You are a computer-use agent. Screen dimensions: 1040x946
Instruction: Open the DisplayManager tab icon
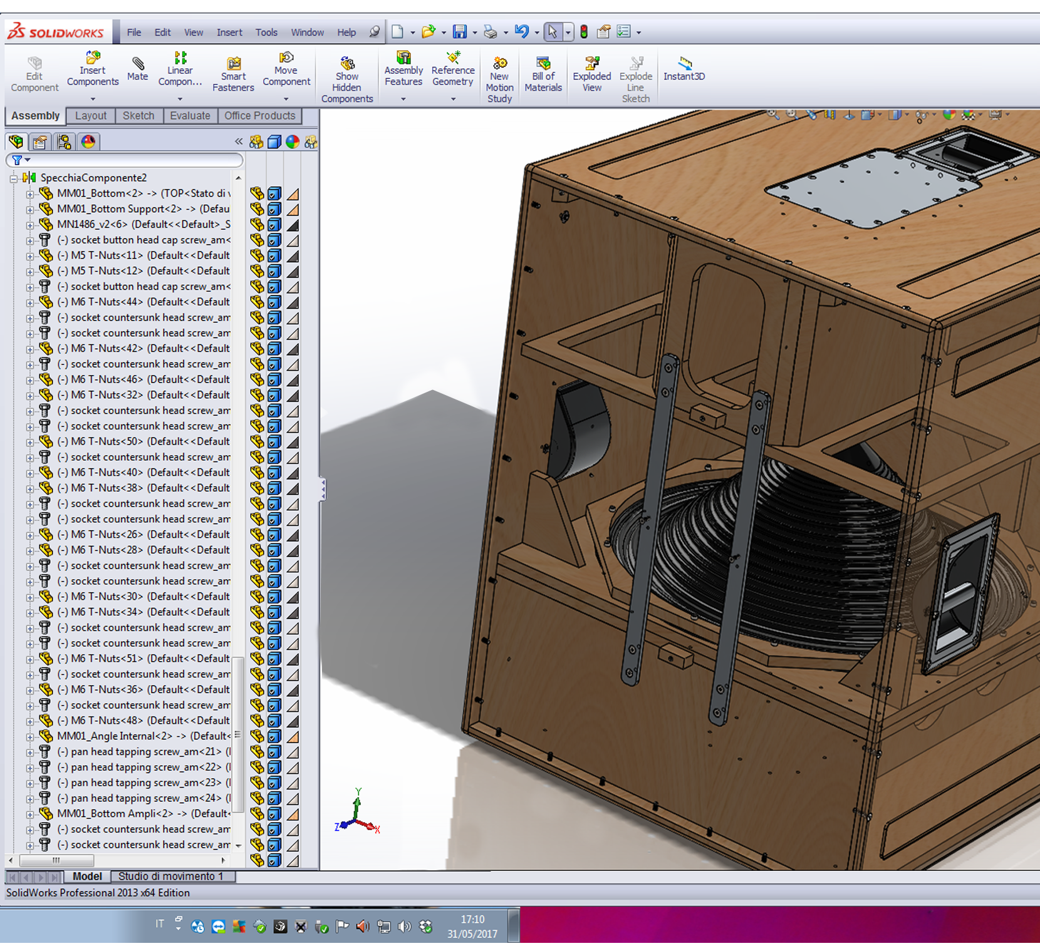click(x=88, y=142)
